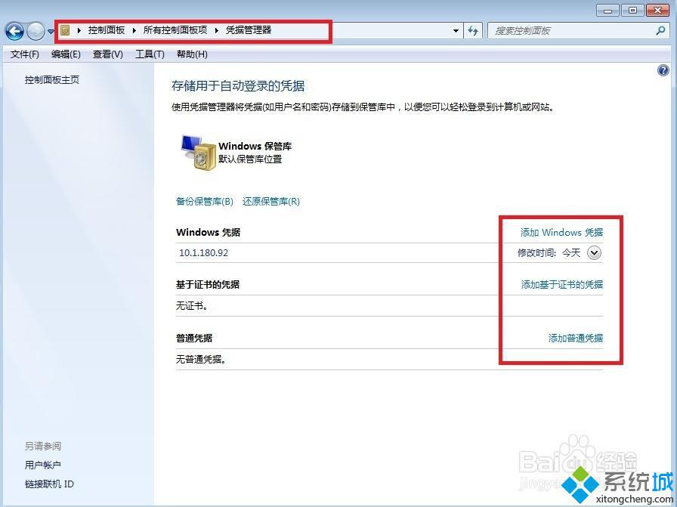Click 备份保管库(B) link

(x=205, y=201)
